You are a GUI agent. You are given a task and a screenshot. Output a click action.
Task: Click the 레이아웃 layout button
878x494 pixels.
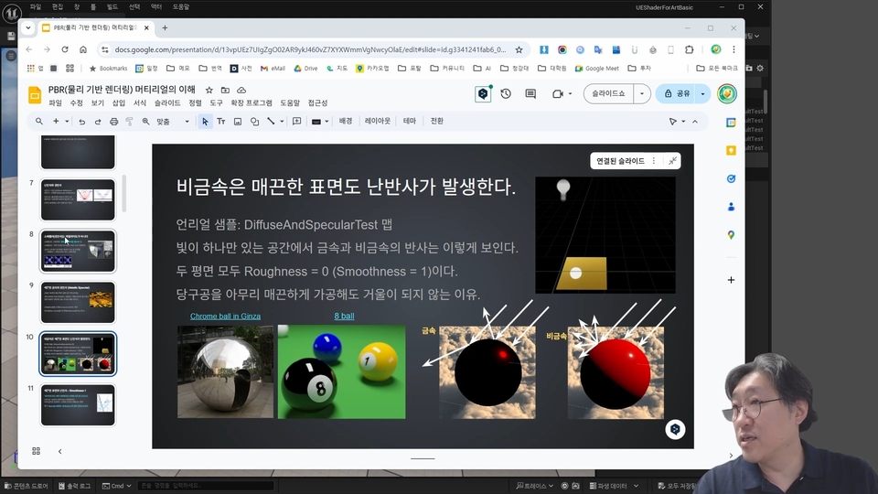pos(378,121)
